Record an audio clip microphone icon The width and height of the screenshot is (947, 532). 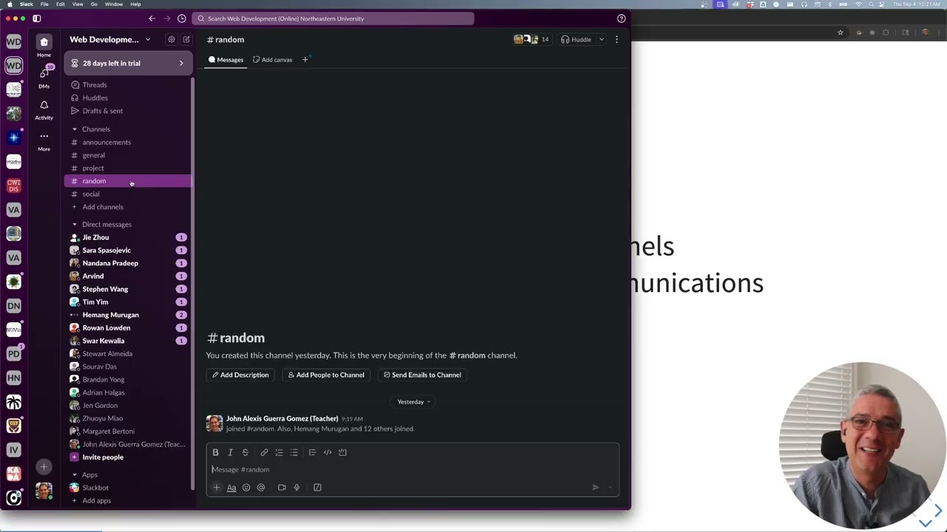[297, 487]
